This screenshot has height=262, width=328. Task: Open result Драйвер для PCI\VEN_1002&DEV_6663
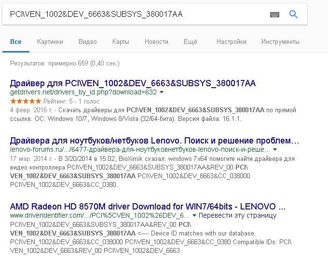point(133,83)
